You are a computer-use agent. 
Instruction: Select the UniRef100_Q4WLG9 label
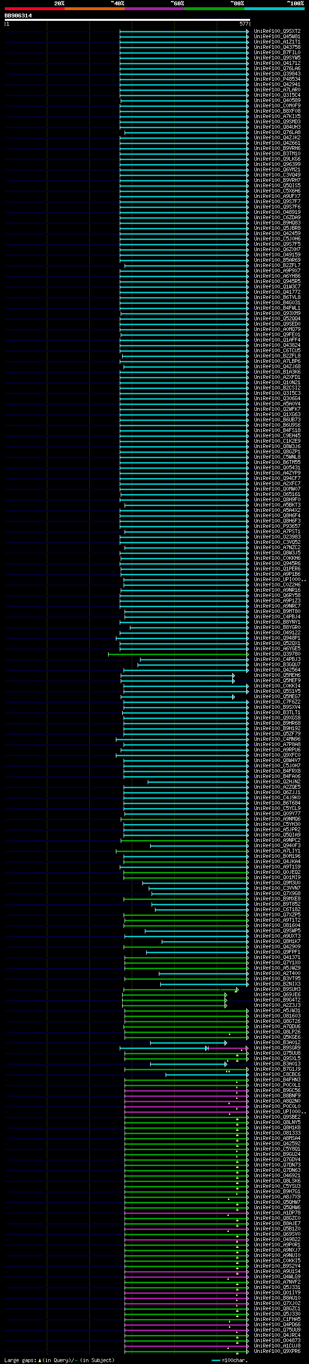click(277, 1276)
